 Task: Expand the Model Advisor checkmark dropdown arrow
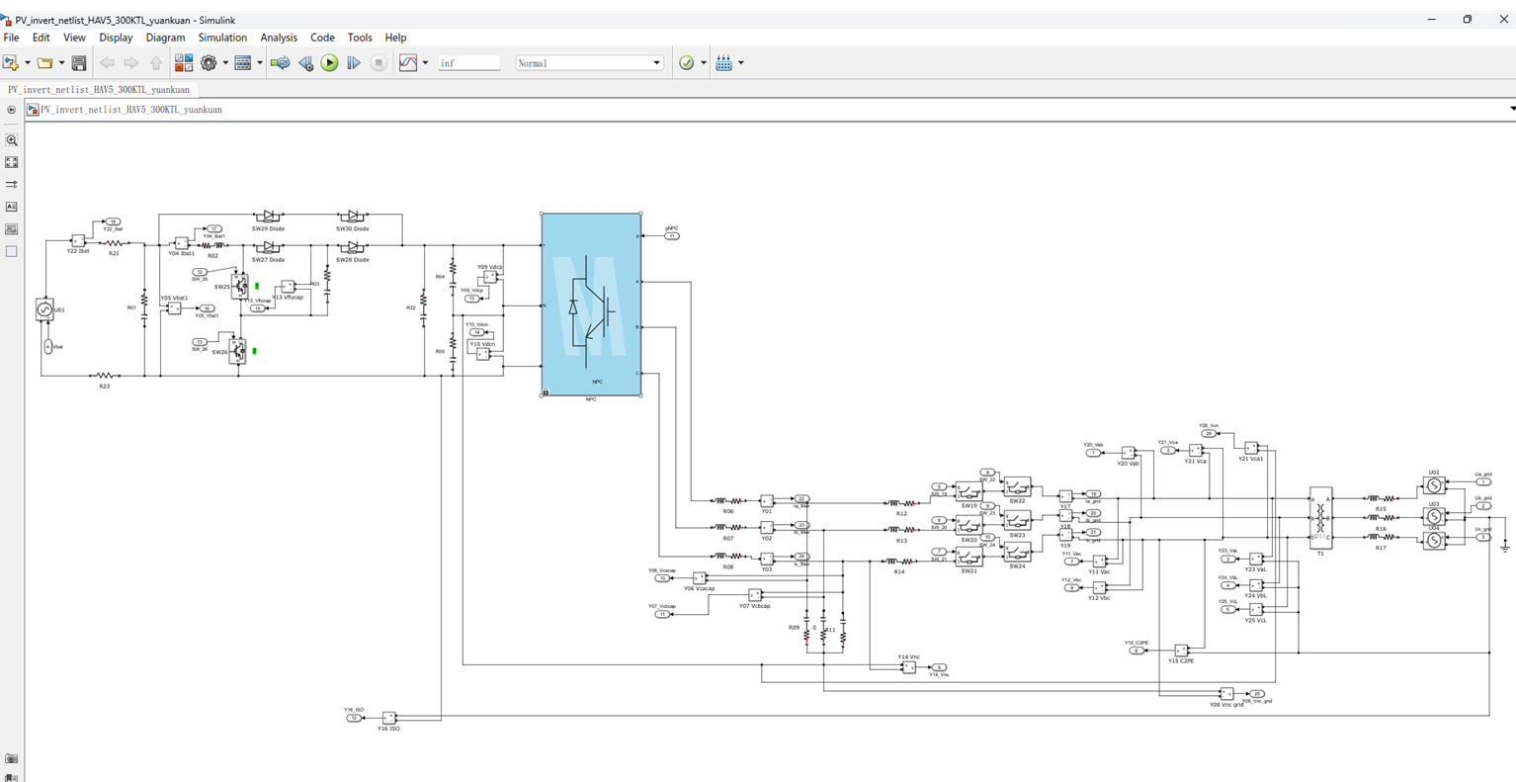click(704, 63)
